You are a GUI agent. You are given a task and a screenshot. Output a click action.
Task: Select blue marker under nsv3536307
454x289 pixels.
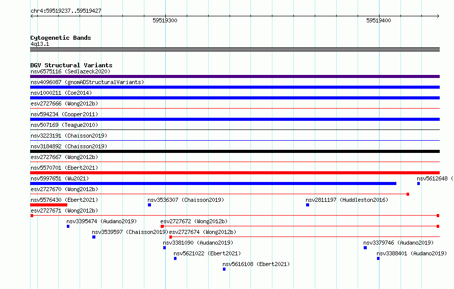click(x=149, y=205)
